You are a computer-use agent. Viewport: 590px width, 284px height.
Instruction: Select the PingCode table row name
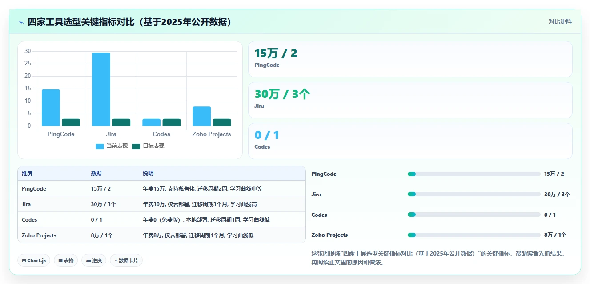point(34,189)
